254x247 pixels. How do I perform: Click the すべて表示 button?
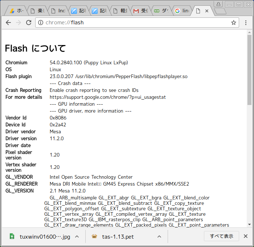[x=221, y=236]
